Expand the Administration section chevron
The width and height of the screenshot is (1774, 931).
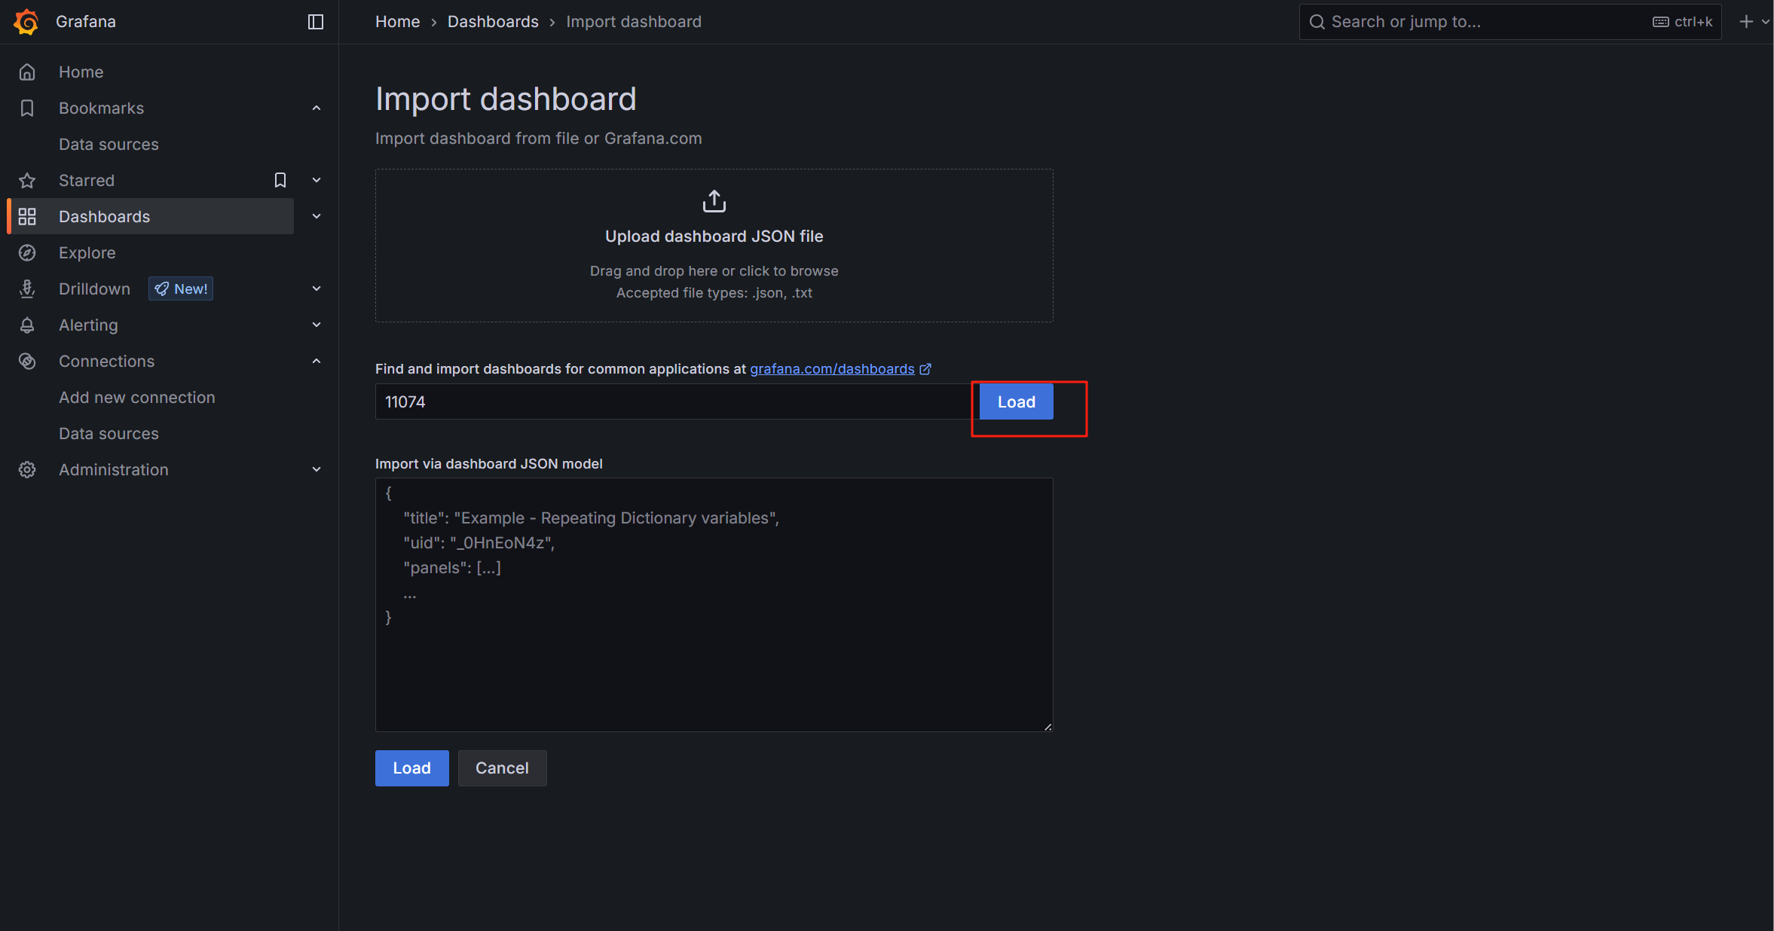317,470
